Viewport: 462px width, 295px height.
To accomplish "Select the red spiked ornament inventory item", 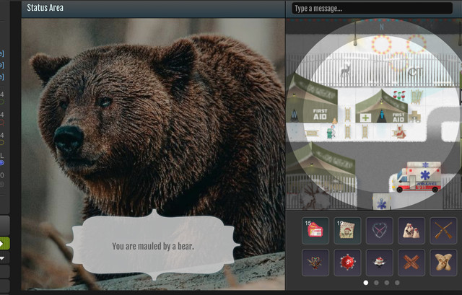I will point(347,263).
